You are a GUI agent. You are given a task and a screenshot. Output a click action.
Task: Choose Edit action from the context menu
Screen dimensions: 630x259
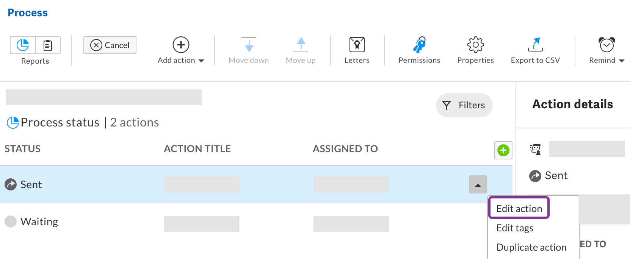(x=519, y=208)
